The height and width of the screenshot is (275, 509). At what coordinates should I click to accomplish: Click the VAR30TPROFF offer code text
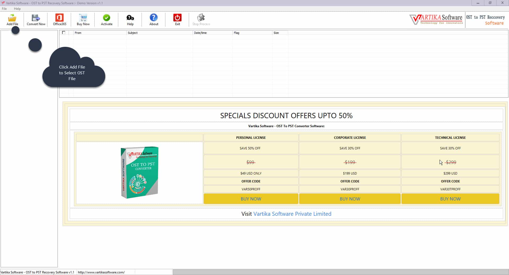pos(450,189)
